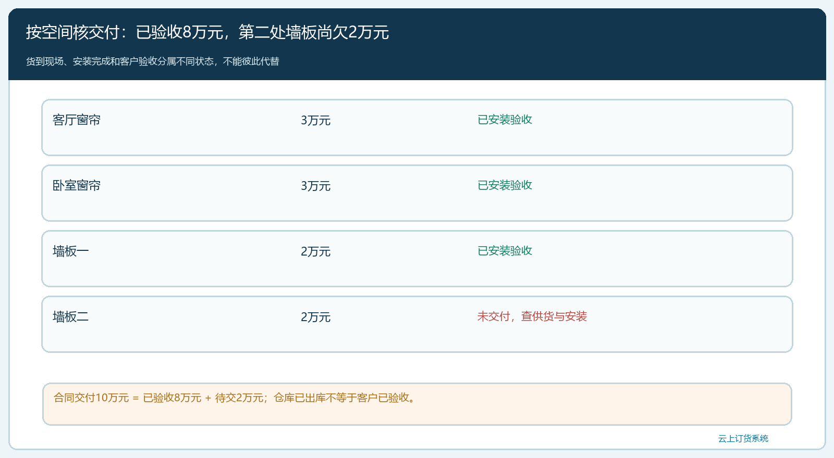Select the subtitle starting with "货到现场、安装完成"
Image resolution: width=834 pixels, height=458 pixels.
point(153,61)
